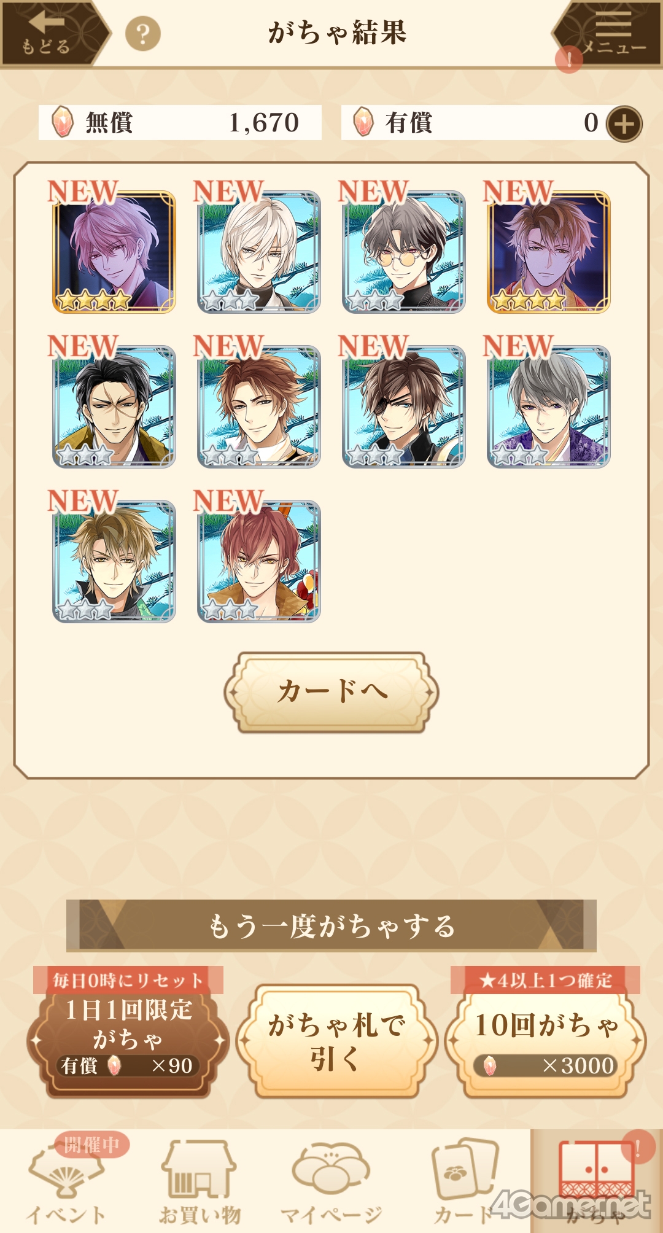The width and height of the screenshot is (663, 1233).
Task: Select the red-haired character card
Action: [x=259, y=561]
